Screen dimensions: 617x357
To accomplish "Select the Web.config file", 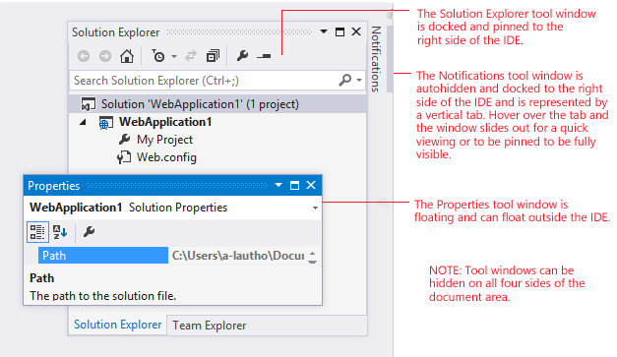I will [166, 157].
